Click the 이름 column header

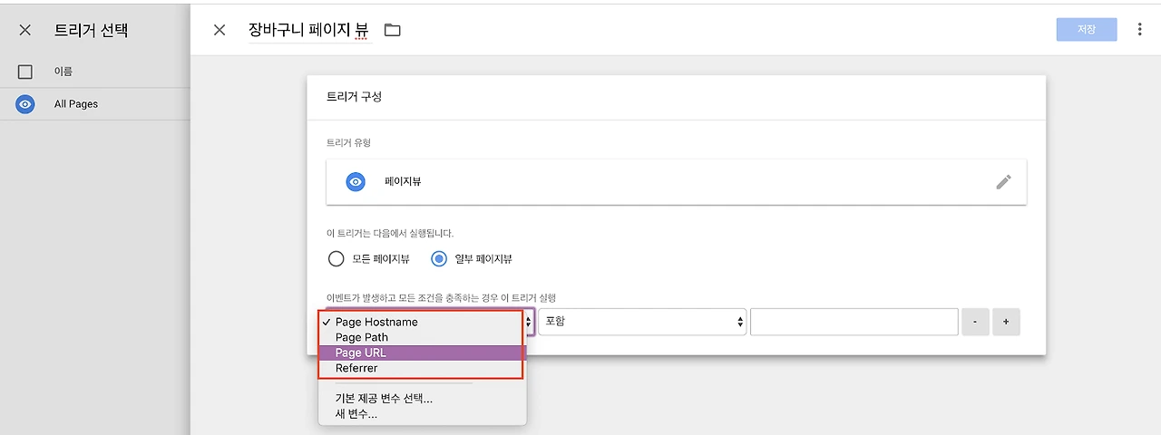pos(63,72)
